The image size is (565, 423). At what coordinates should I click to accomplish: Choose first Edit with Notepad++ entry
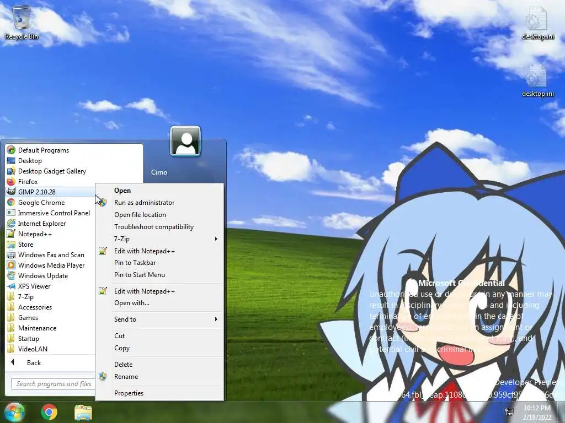(160, 251)
